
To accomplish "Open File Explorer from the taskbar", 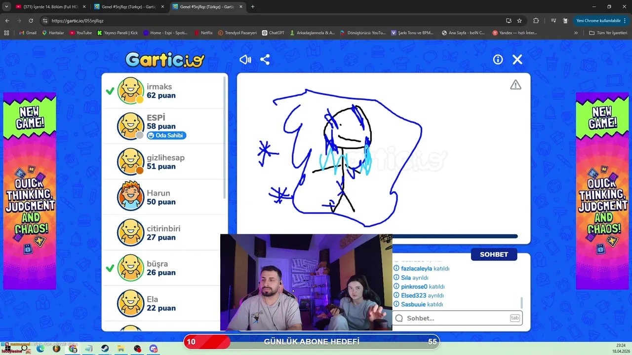I will tap(121, 349).
